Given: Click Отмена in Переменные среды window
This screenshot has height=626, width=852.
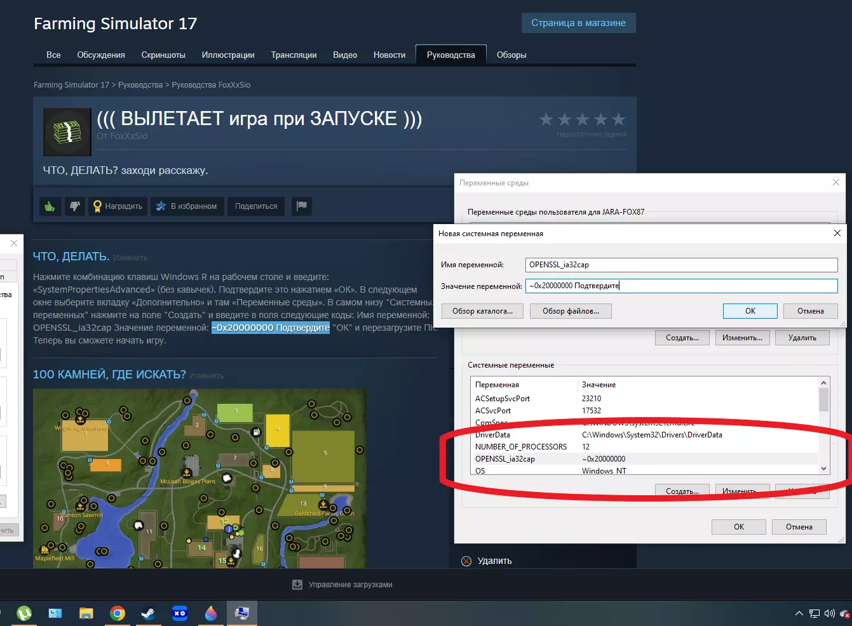Looking at the screenshot, I should tap(799, 527).
